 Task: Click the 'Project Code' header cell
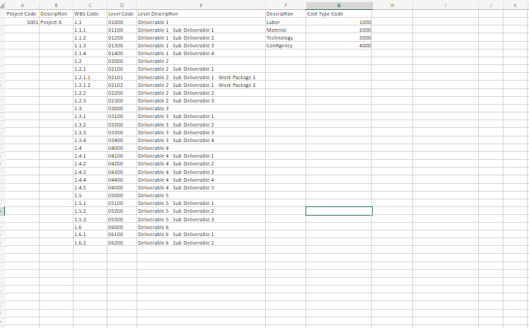click(x=22, y=14)
